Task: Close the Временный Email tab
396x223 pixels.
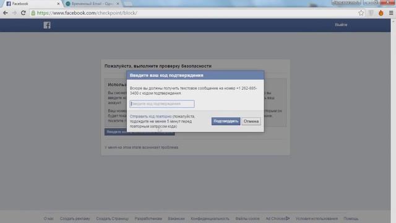Action: coord(118,4)
